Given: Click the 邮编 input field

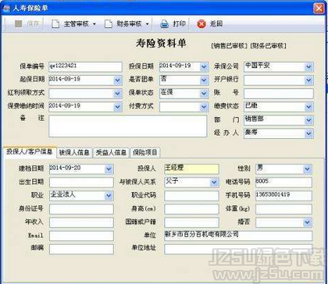Looking at the screenshot, I should (81, 249).
